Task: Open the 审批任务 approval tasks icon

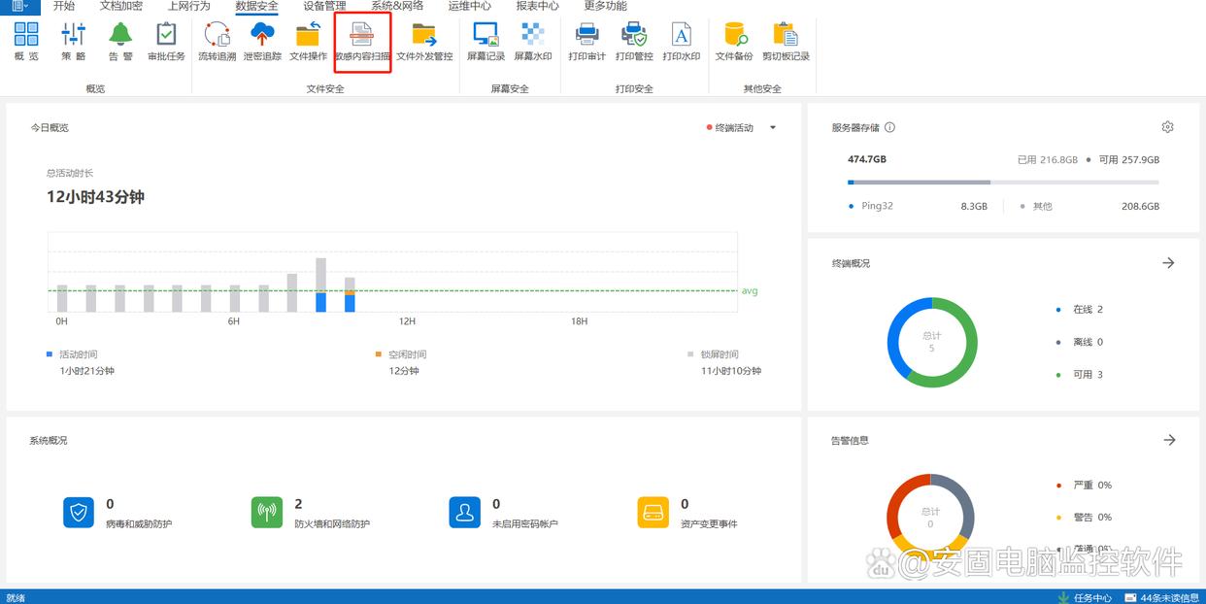Action: coord(166,41)
